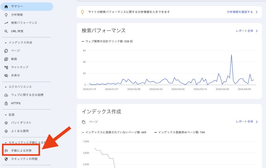The width and height of the screenshot is (266, 168).
Task: Click chevron beside レポート全体 in インデックス作成 card
Action: [257, 122]
